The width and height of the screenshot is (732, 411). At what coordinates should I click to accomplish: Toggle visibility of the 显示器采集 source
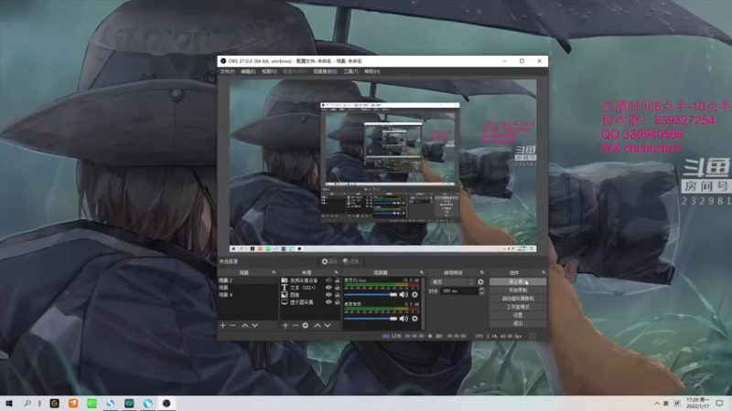point(328,302)
